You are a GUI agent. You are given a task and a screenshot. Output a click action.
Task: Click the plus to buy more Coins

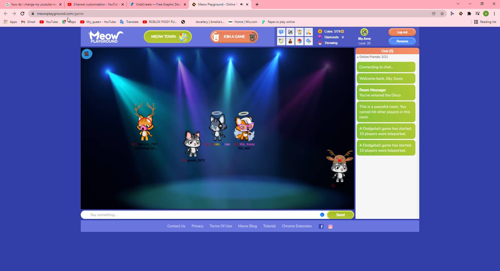(x=342, y=31)
